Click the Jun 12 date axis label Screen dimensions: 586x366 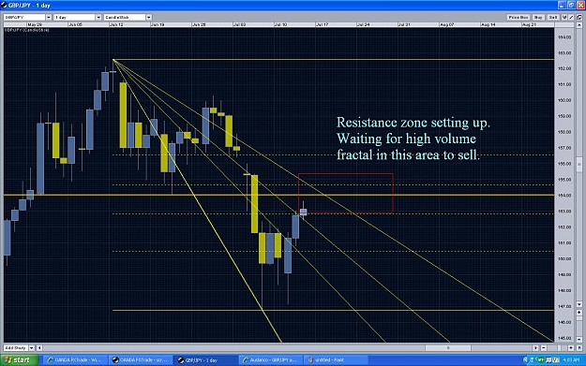[x=116, y=24]
